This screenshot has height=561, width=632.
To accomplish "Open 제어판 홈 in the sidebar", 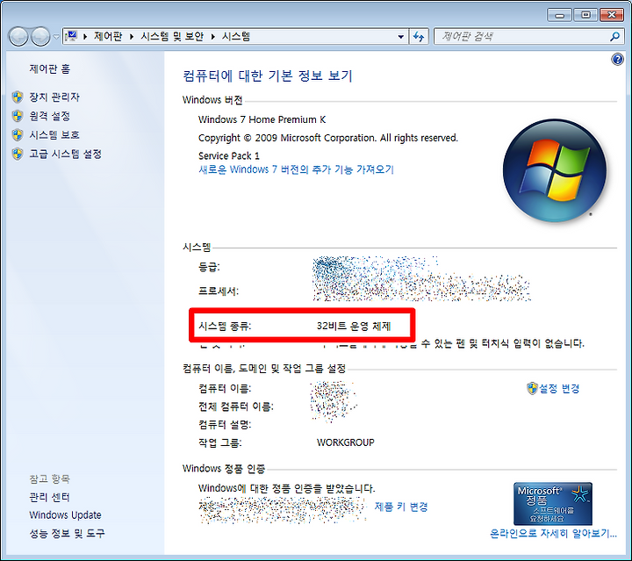I will (x=49, y=68).
